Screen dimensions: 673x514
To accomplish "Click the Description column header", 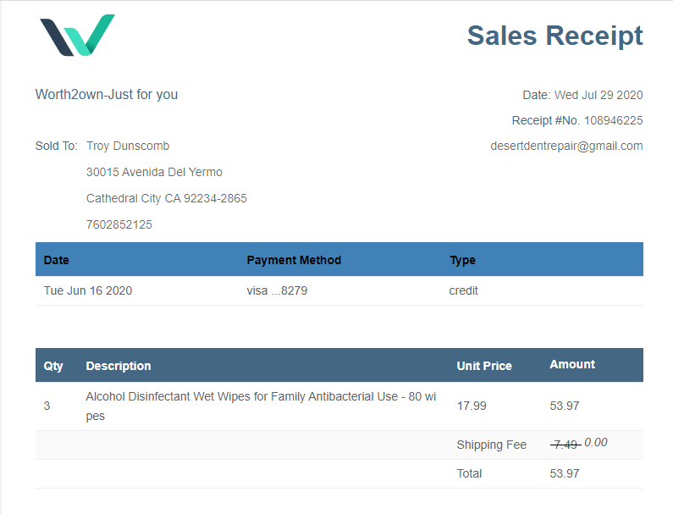I will pyautogui.click(x=119, y=366).
